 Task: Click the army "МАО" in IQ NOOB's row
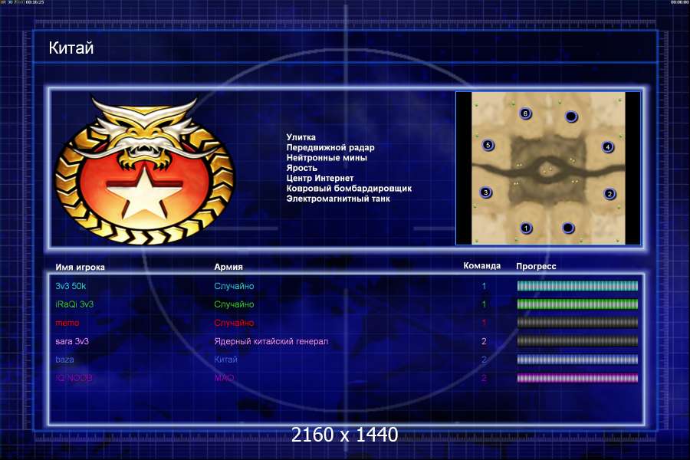225,378
